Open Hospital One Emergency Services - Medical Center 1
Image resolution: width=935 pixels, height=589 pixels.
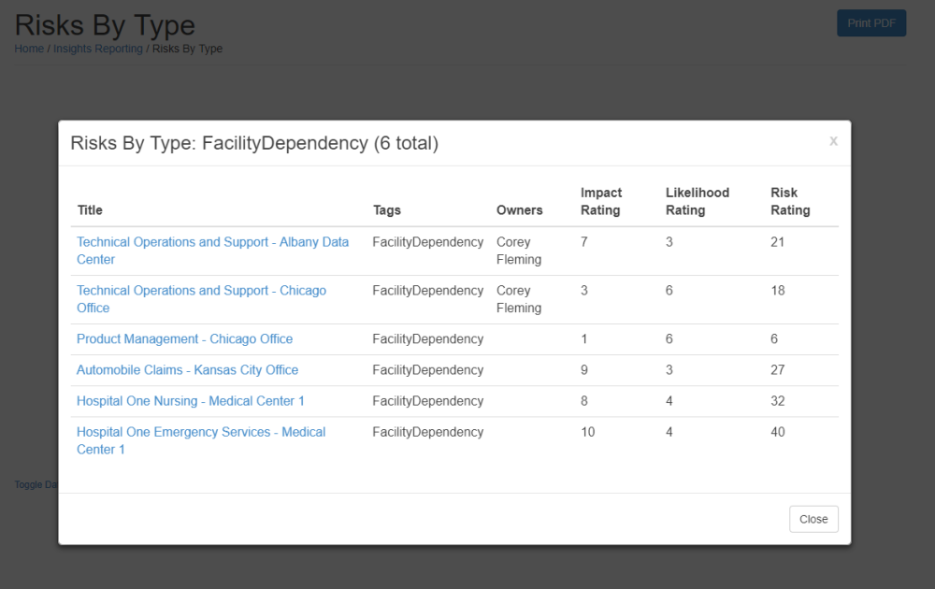pos(201,440)
